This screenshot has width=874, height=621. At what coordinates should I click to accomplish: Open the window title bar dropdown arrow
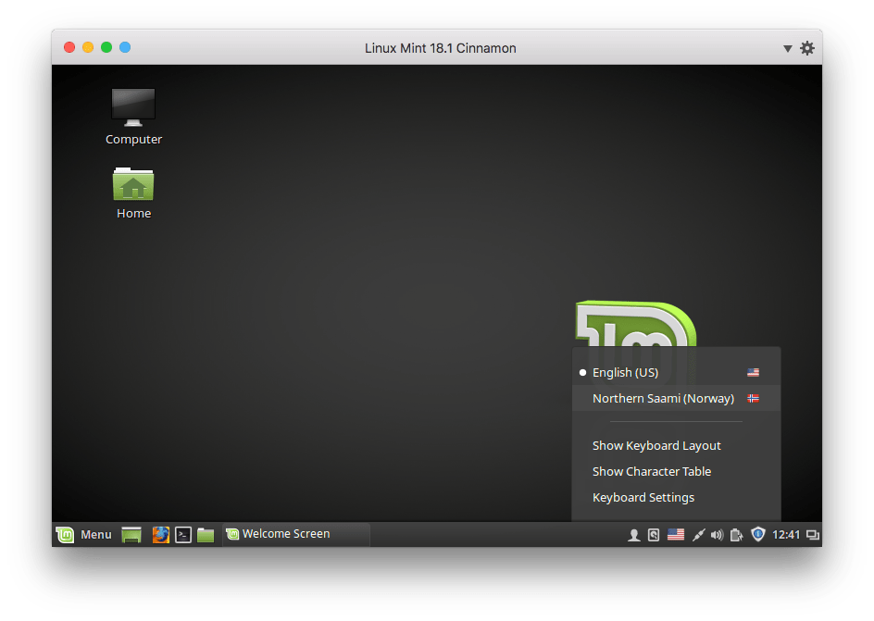pos(786,47)
